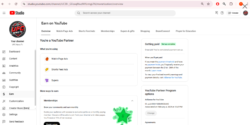Image resolution: width=250 pixels, height=125 pixels.
Task: Switch to the Shorts Feed Ads tab
Action: coord(87,31)
